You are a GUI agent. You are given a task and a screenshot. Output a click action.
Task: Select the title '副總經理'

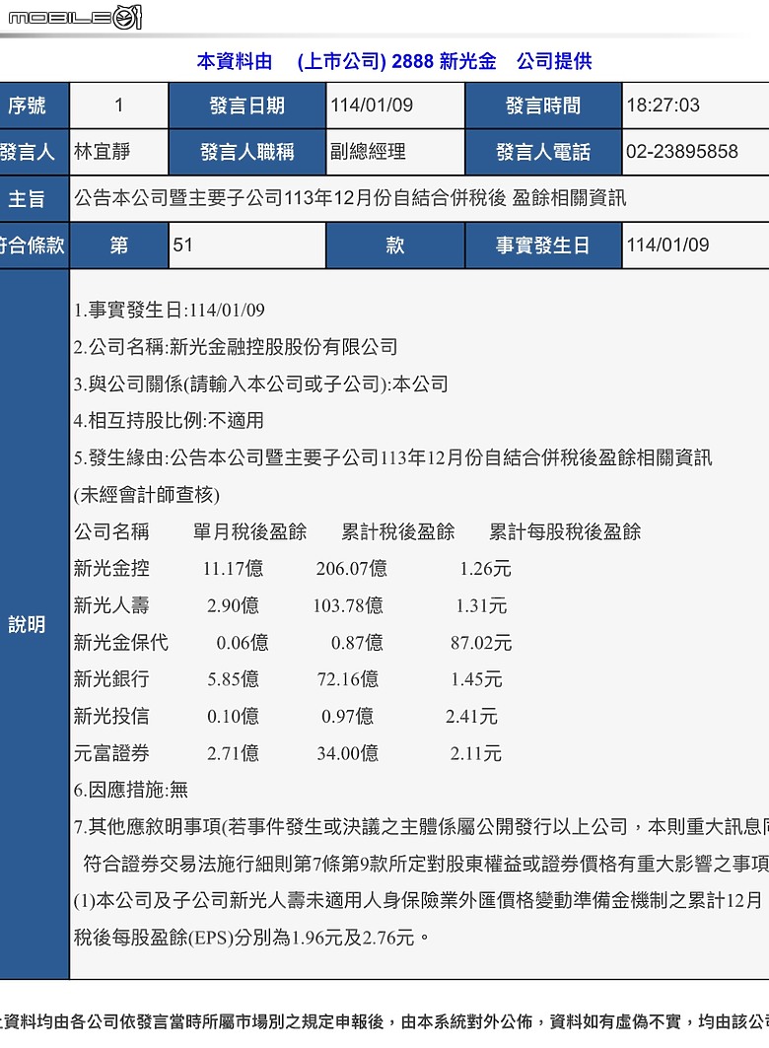(368, 152)
